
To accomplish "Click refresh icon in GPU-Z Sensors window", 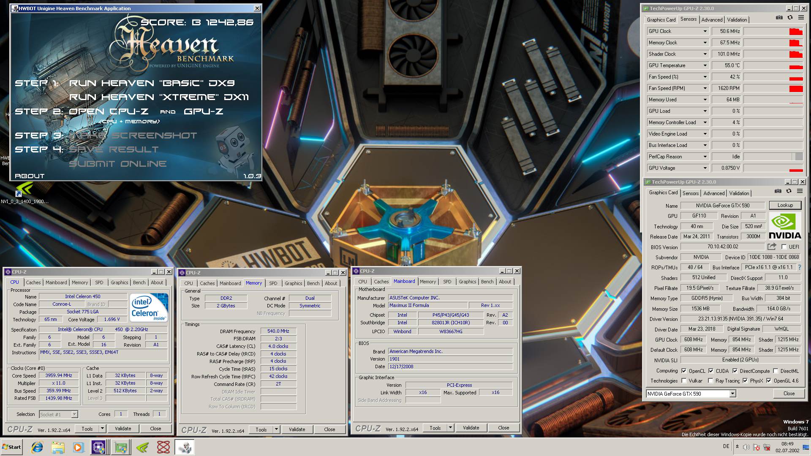I will coord(790,18).
